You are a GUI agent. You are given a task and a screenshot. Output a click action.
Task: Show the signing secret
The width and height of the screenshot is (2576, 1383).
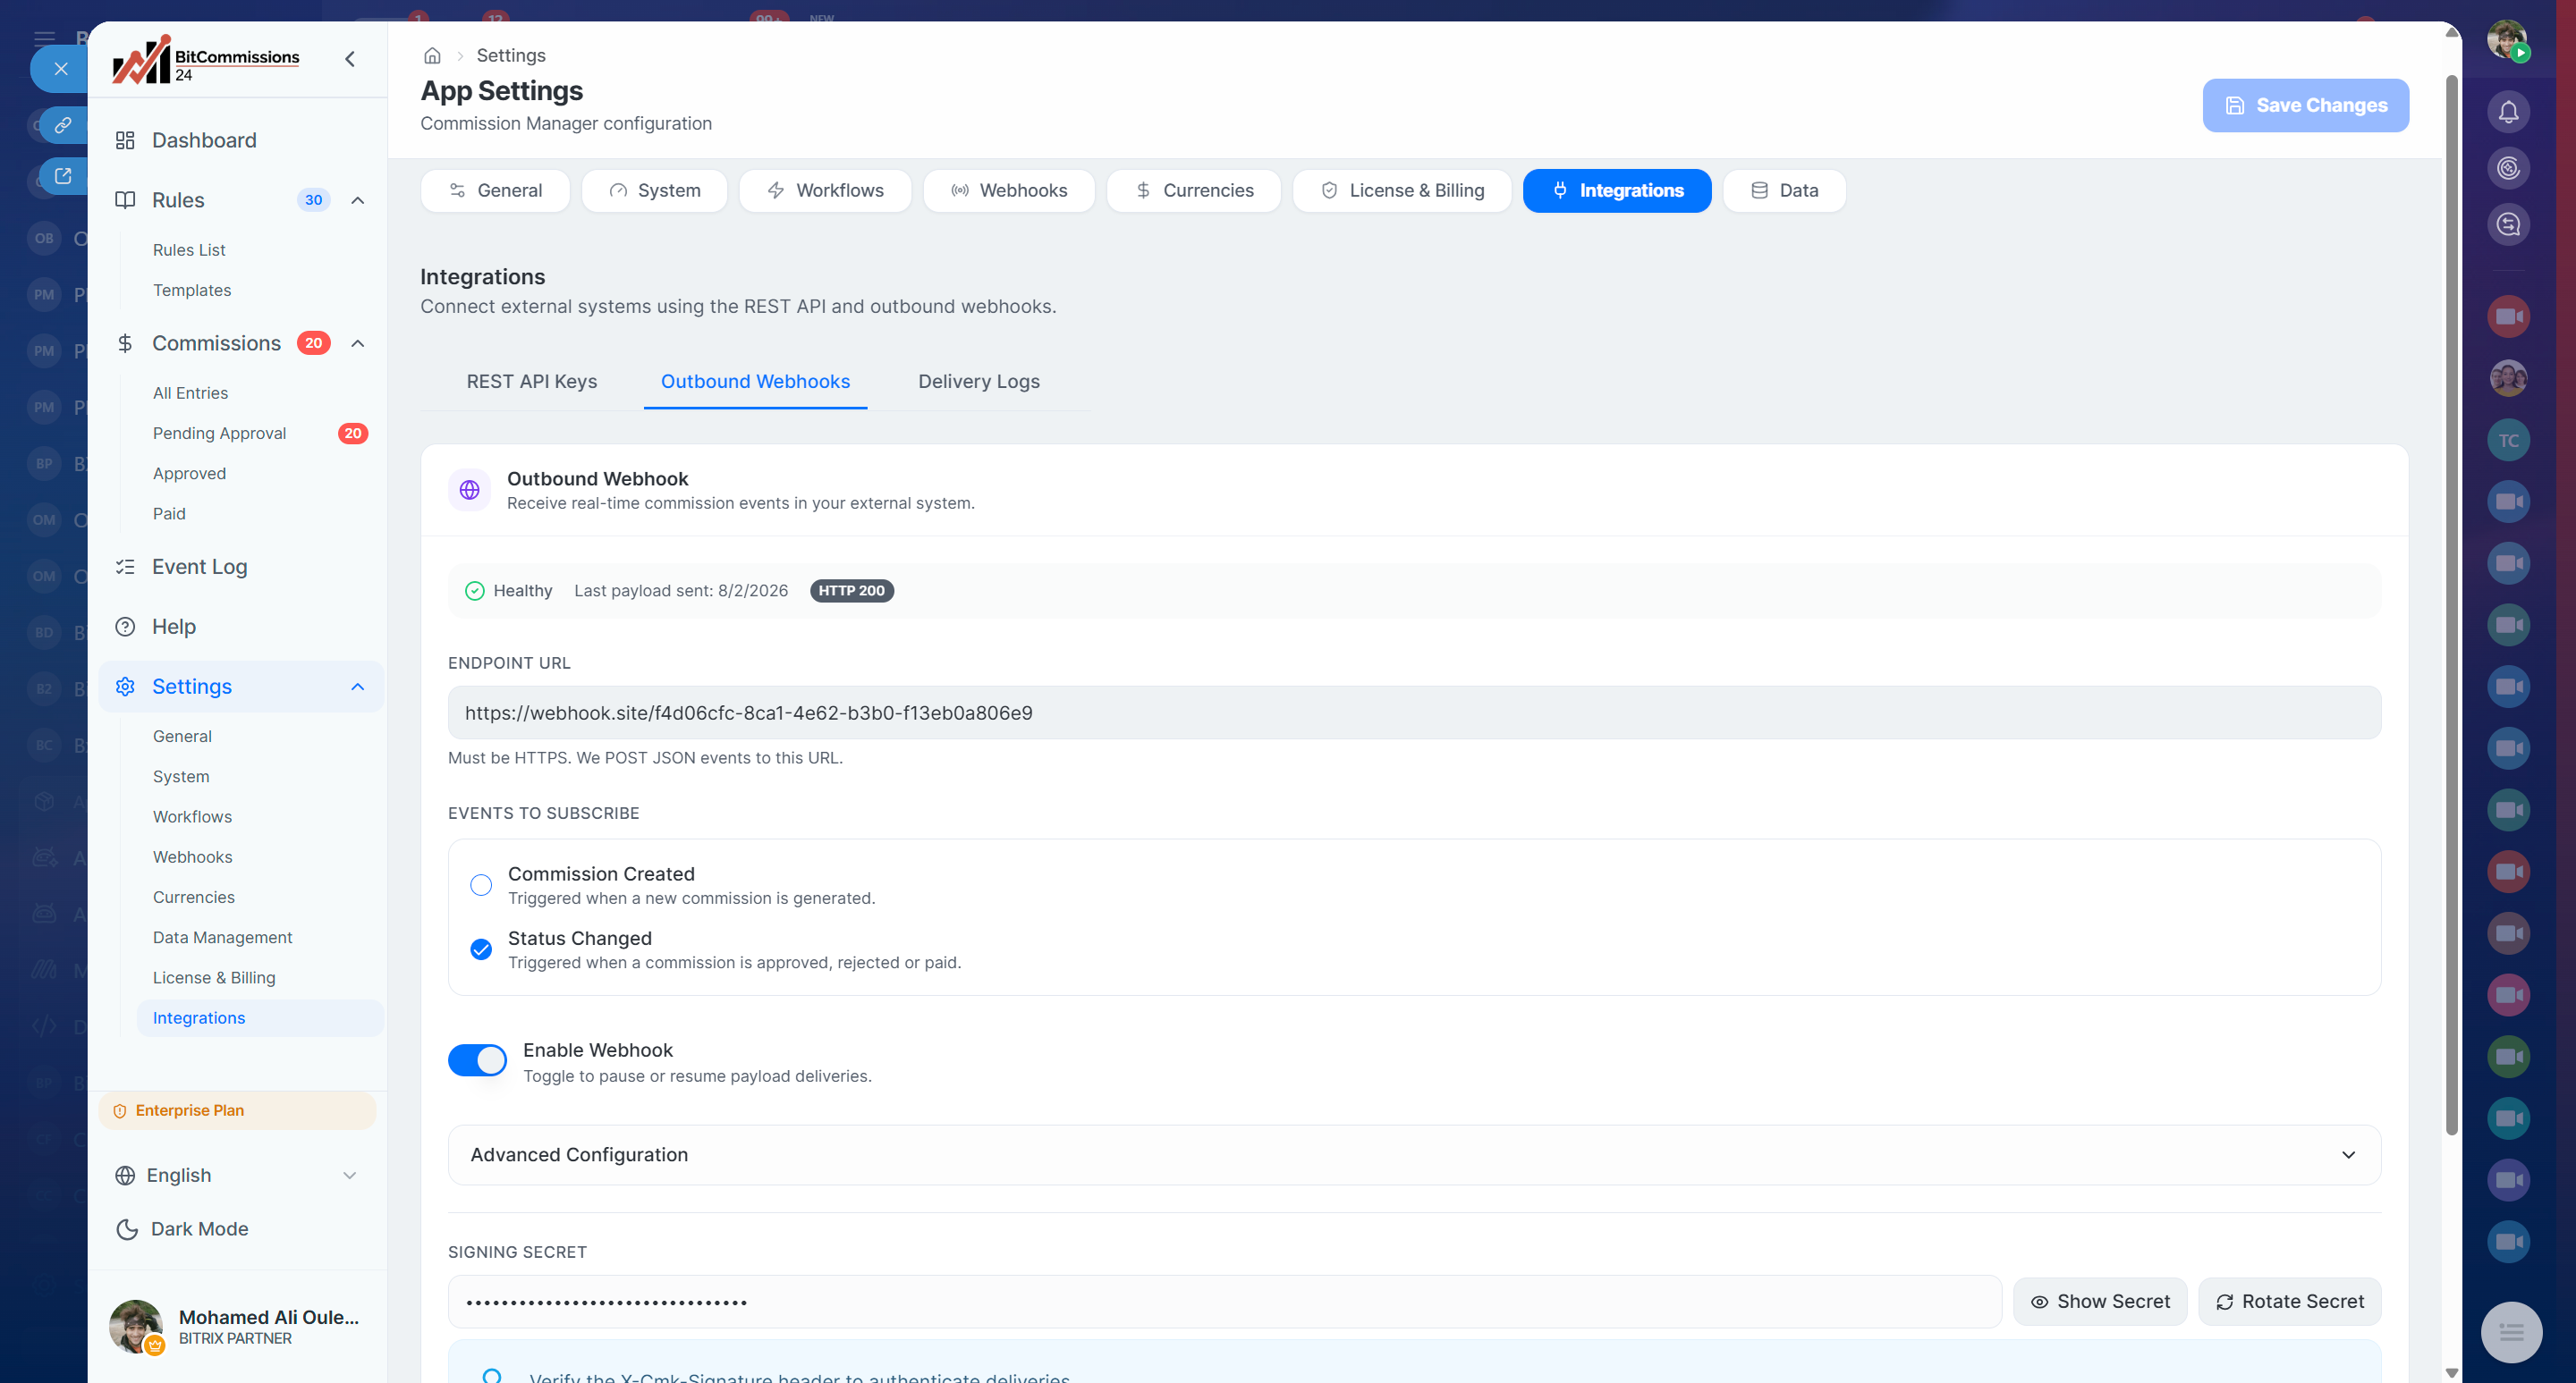[2100, 1301]
